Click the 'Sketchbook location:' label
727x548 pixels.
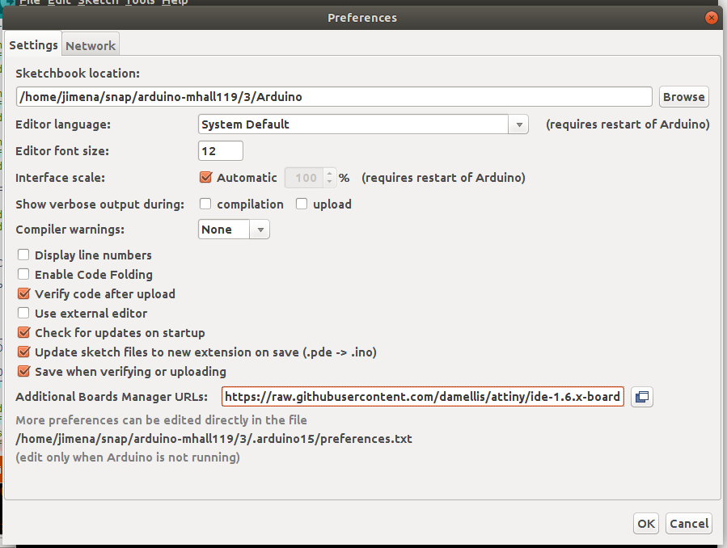(78, 74)
